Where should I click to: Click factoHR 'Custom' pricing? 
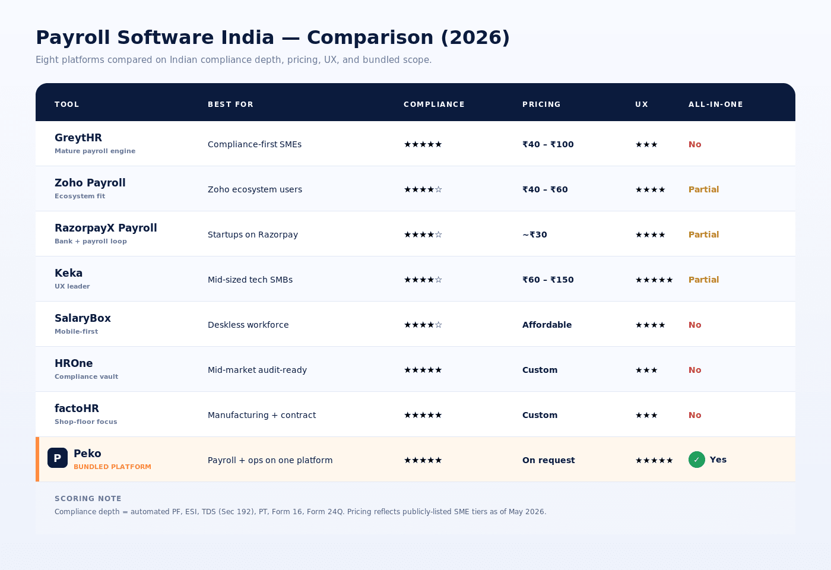(x=540, y=415)
